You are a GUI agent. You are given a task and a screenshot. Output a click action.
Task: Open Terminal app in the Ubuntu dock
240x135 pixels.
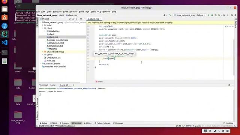(4, 52)
